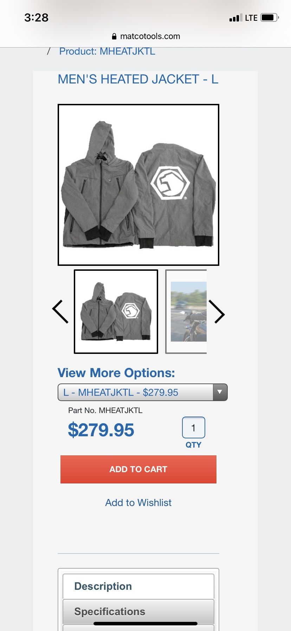
Task: Tap the cellular signal bars icon
Action: click(x=236, y=18)
